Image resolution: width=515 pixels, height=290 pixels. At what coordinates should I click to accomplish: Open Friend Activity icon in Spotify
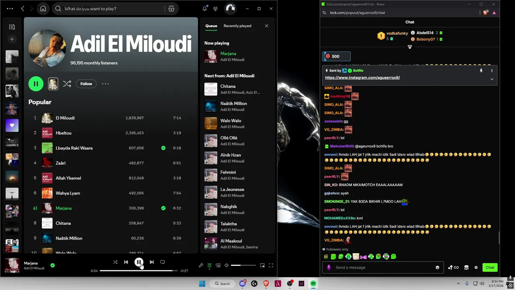coord(216,8)
